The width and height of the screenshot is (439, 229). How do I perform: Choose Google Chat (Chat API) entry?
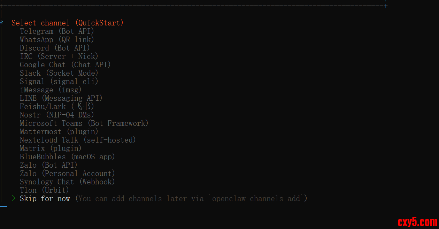click(x=65, y=65)
